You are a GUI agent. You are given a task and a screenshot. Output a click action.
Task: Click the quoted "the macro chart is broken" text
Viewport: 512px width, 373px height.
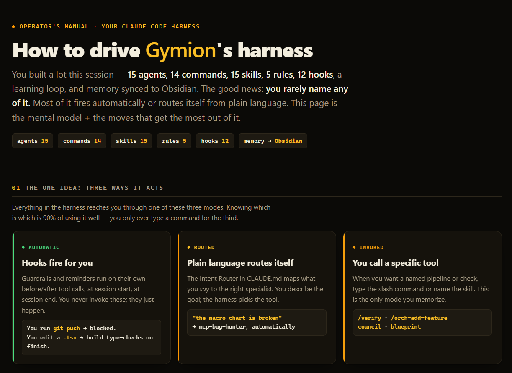pyautogui.click(x=237, y=318)
